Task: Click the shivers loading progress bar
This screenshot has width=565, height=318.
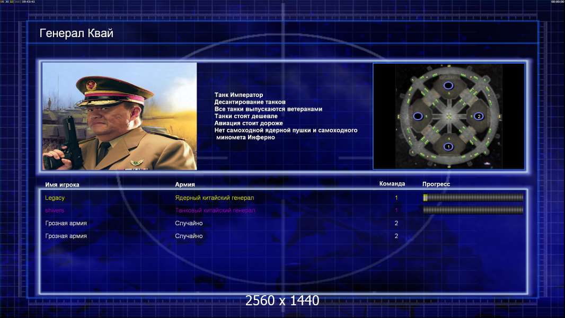Action: (x=473, y=210)
